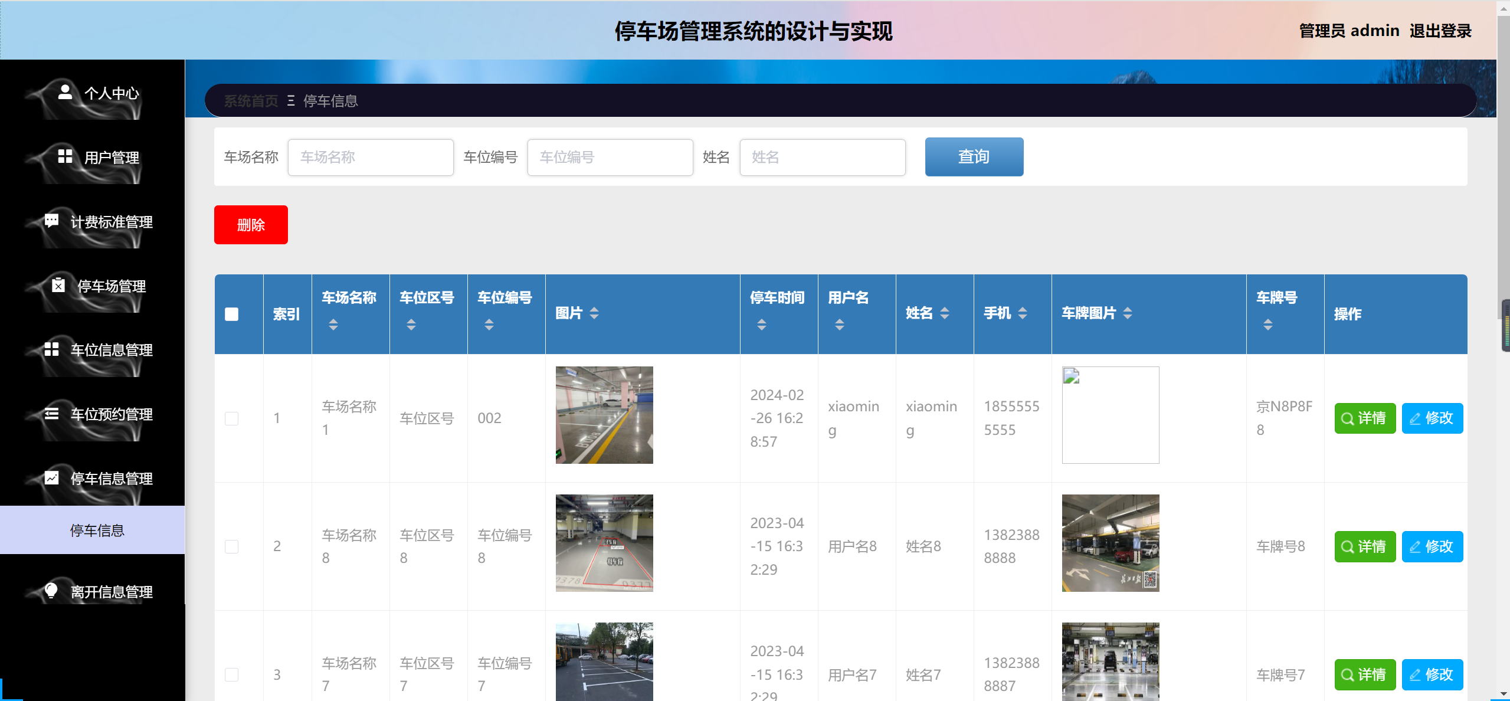Click the clipboard icon beside 停车场管理
Viewport: 1510px width, 701px height.
click(x=58, y=285)
